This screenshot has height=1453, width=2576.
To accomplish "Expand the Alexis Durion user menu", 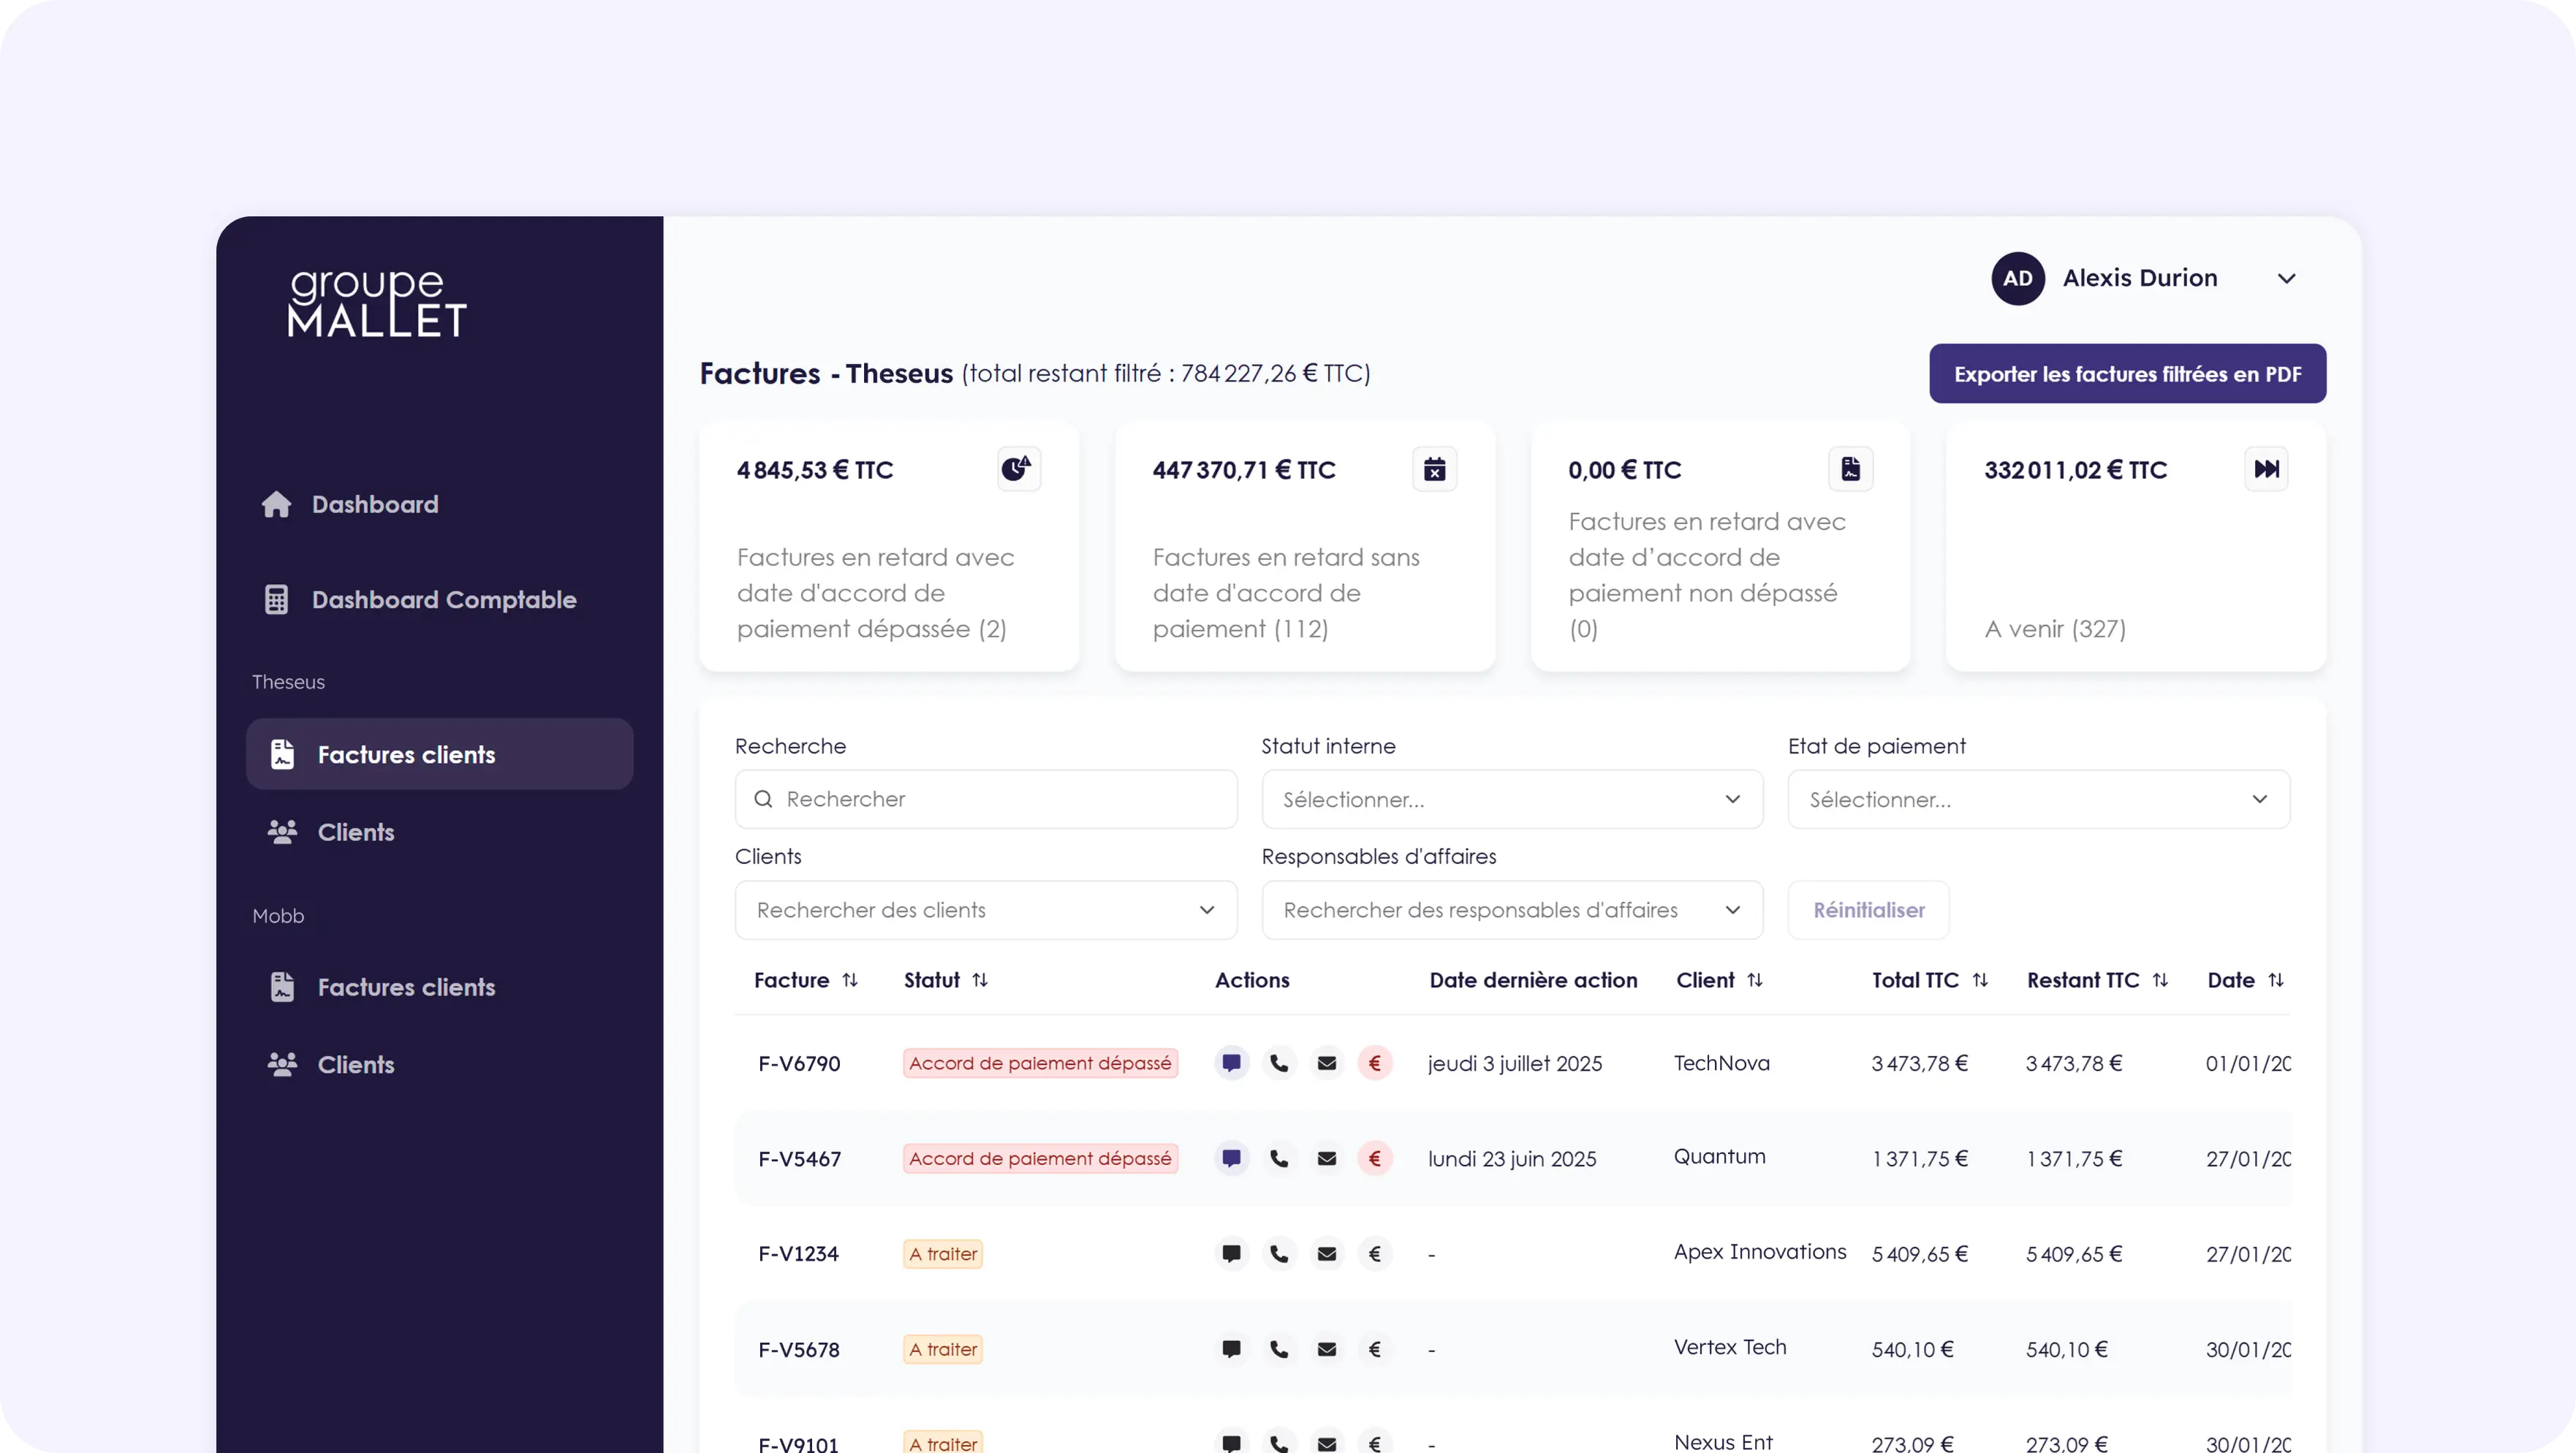I will tap(2286, 279).
